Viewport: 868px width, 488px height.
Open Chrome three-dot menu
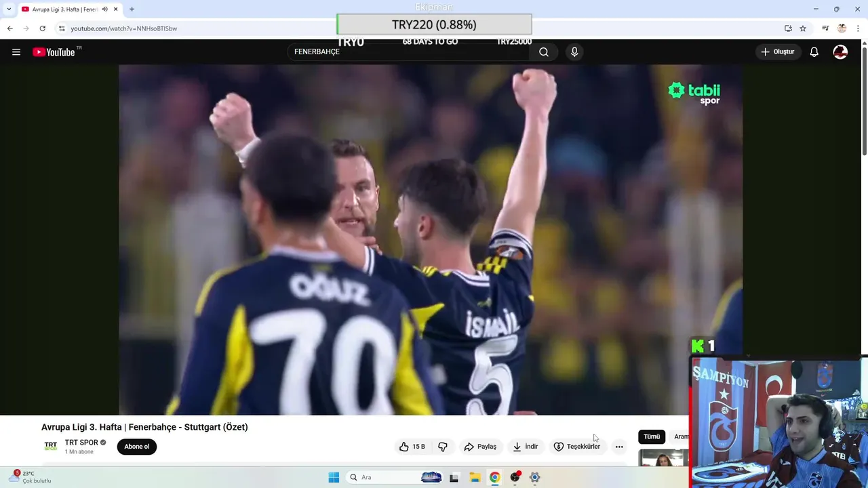click(858, 28)
